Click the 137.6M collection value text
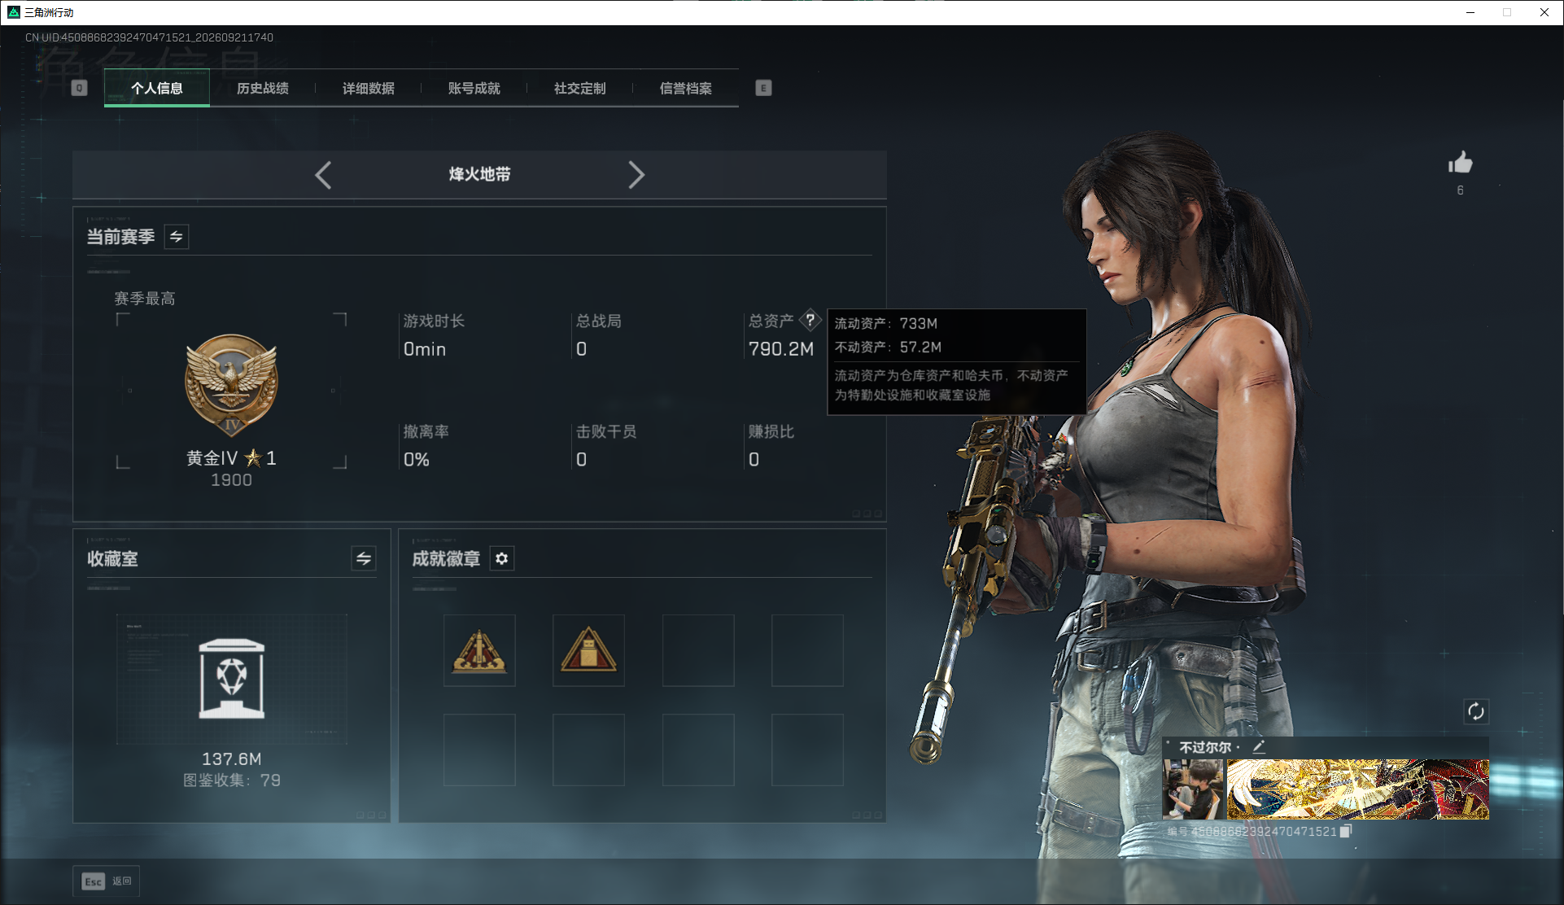The height and width of the screenshot is (905, 1564). pos(232,759)
